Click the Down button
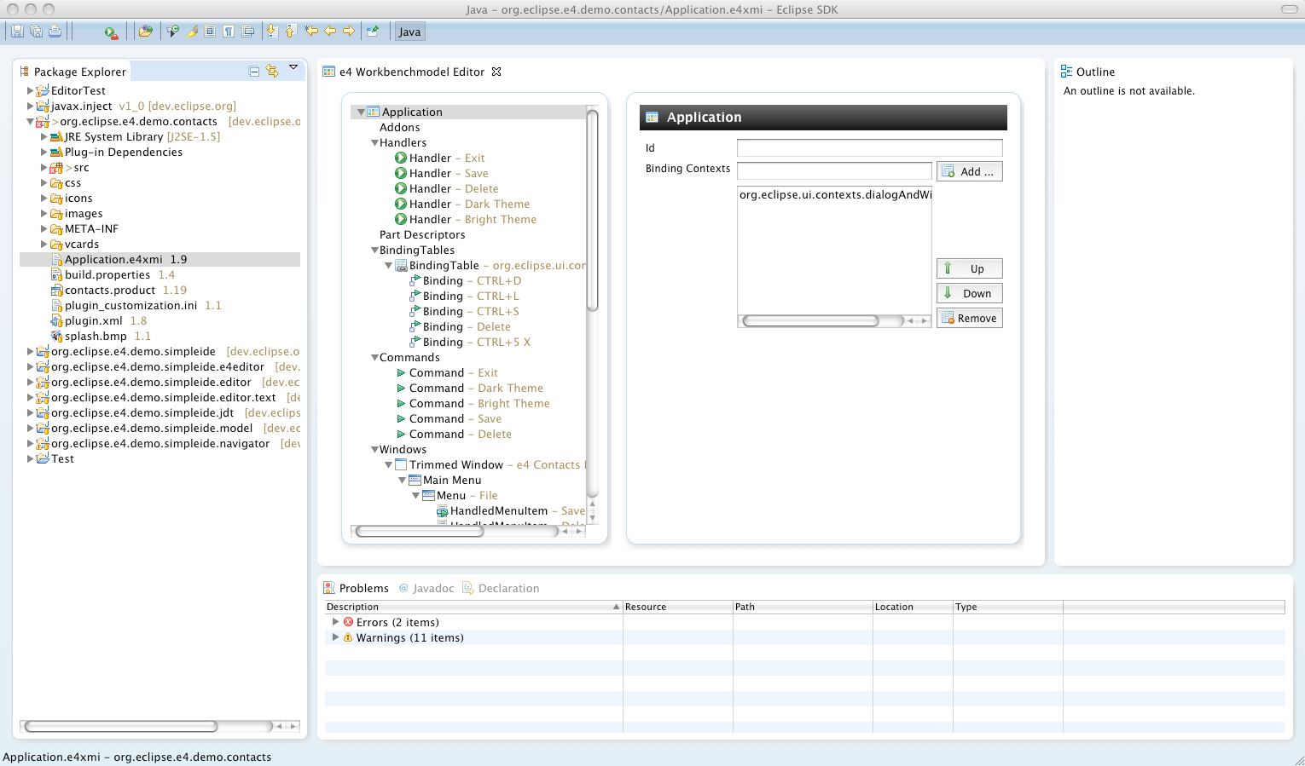 pos(970,293)
